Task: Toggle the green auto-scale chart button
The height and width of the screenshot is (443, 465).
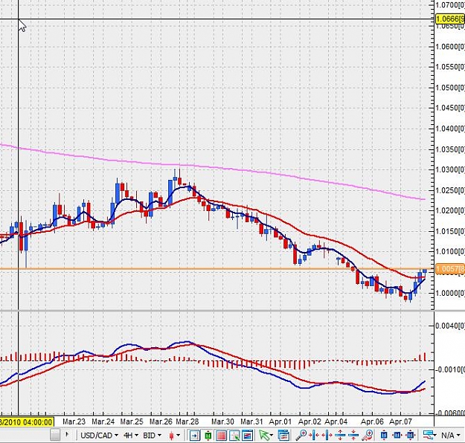Action: click(208, 436)
